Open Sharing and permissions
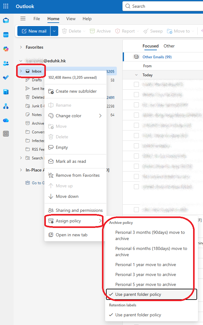 [75, 210]
